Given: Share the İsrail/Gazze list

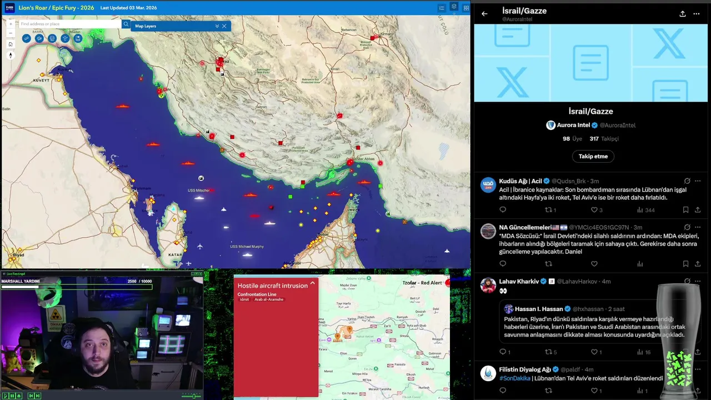Looking at the screenshot, I should 683,14.
